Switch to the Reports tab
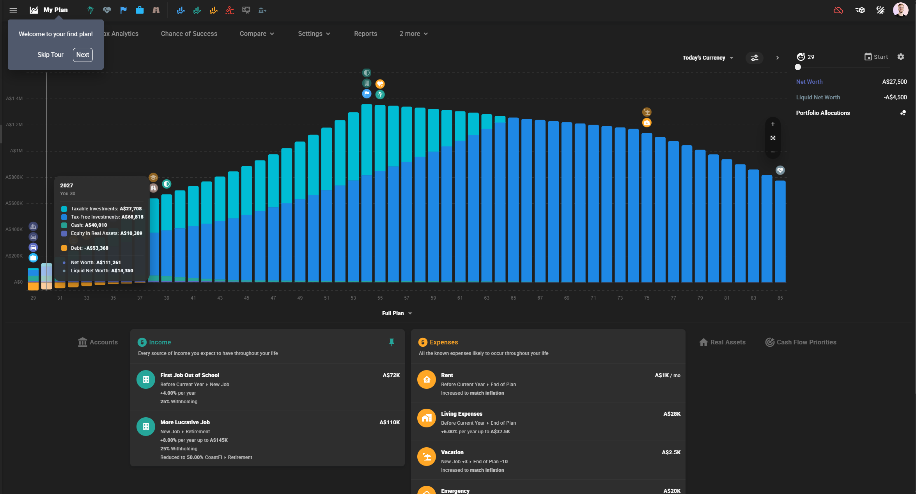Viewport: 916px width, 494px height. click(x=365, y=34)
